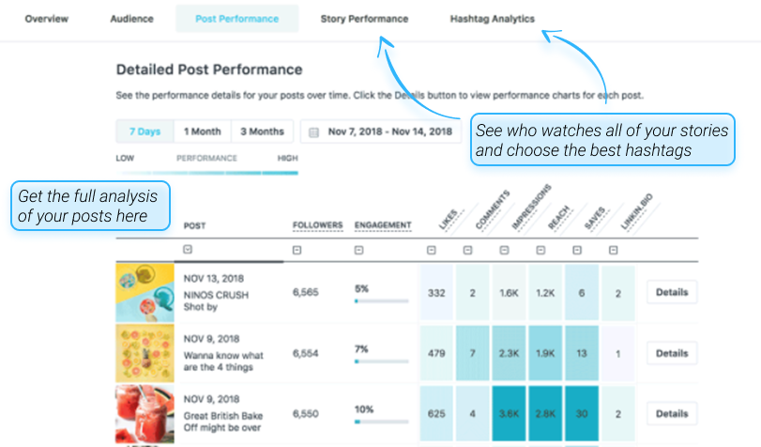The image size is (761, 447).
Task: Click sort box under COMMENTS column
Action: 467,250
